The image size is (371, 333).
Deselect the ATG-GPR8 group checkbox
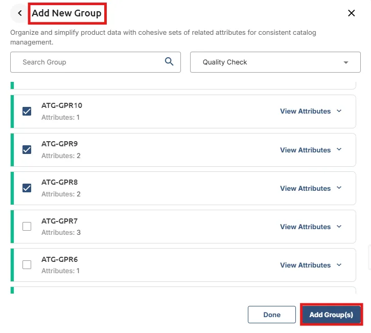27,188
